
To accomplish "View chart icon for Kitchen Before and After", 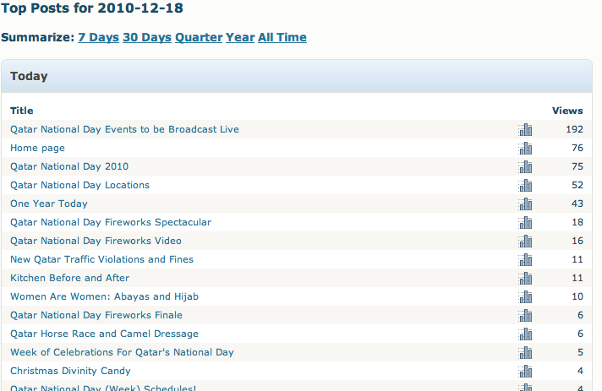I will click(x=525, y=278).
